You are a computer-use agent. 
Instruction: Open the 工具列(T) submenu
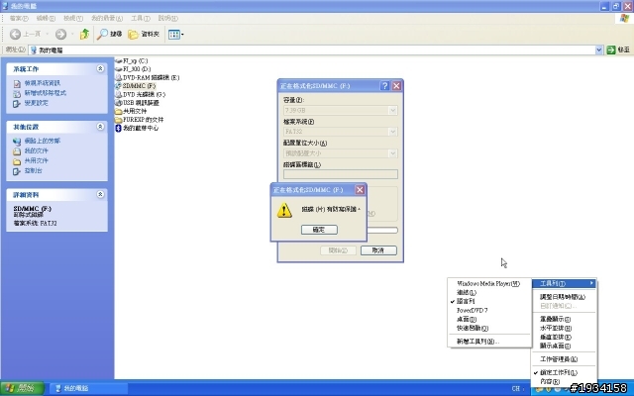564,284
